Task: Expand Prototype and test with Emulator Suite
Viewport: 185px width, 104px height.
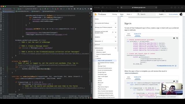Action: [106, 32]
